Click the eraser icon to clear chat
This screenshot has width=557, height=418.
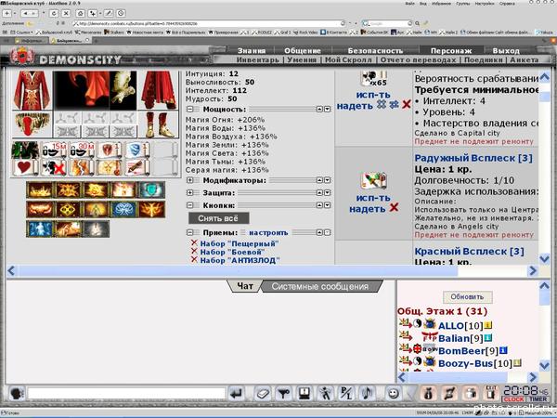pyautogui.click(x=264, y=394)
